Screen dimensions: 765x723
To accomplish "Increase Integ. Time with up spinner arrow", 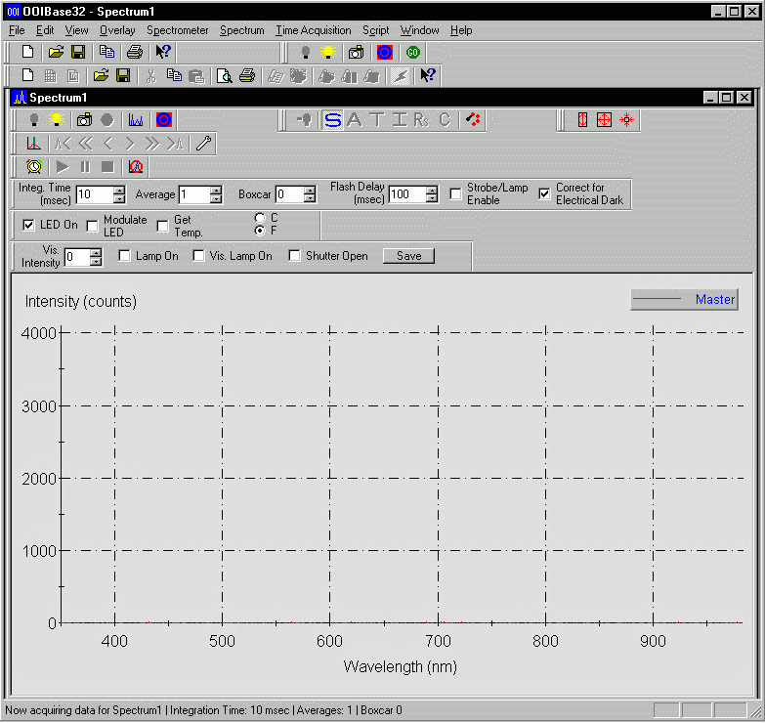I will tap(119, 190).
